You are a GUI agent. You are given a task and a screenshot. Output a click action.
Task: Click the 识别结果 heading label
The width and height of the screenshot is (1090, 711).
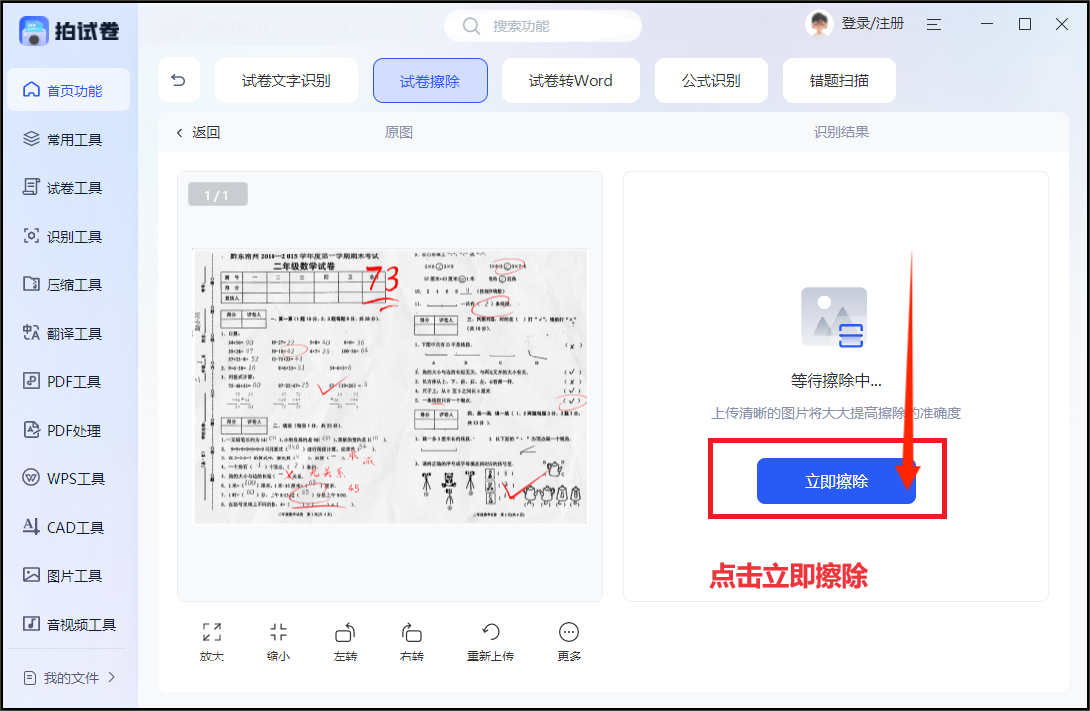coord(841,132)
